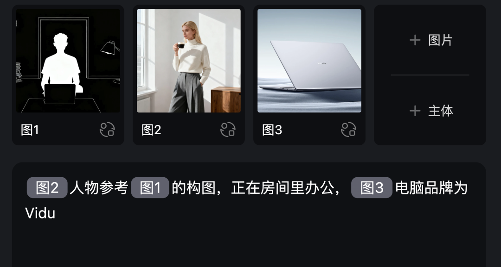Open the silhouette composition reference thumbnail
Image resolution: width=501 pixels, height=267 pixels.
point(68,61)
